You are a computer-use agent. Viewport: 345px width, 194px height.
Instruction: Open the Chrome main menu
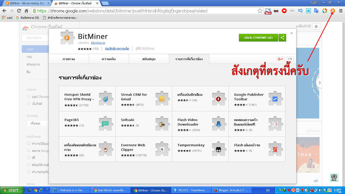(x=341, y=11)
